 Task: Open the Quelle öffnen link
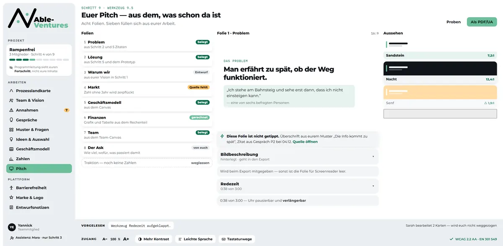pos(305,142)
